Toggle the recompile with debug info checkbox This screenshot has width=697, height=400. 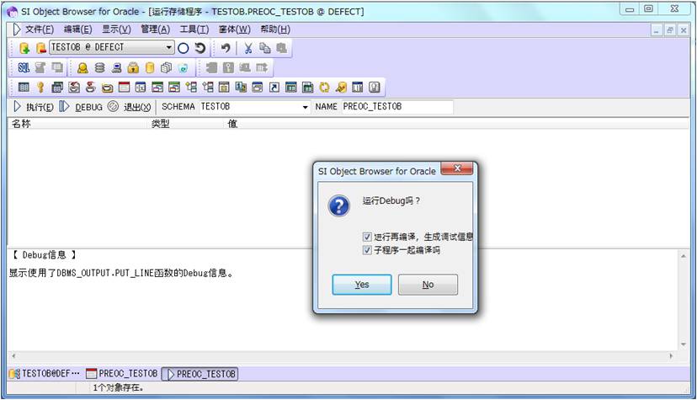click(x=367, y=237)
